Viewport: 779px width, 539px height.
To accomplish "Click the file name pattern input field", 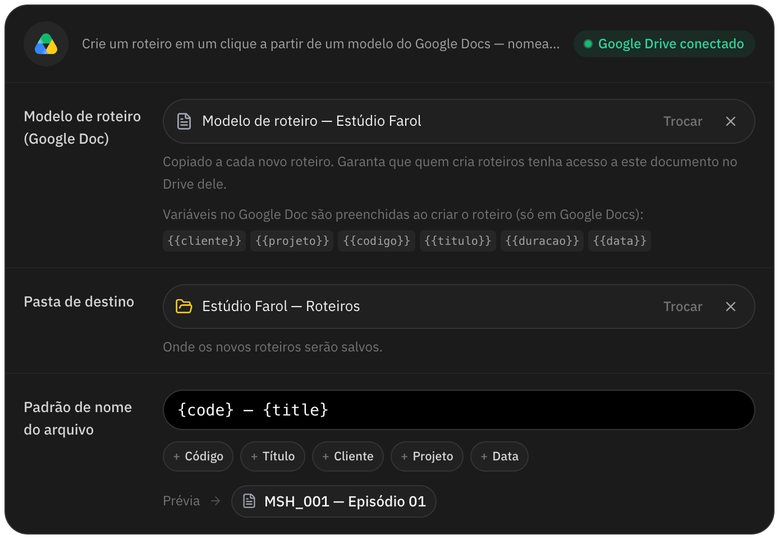I will (x=459, y=410).
